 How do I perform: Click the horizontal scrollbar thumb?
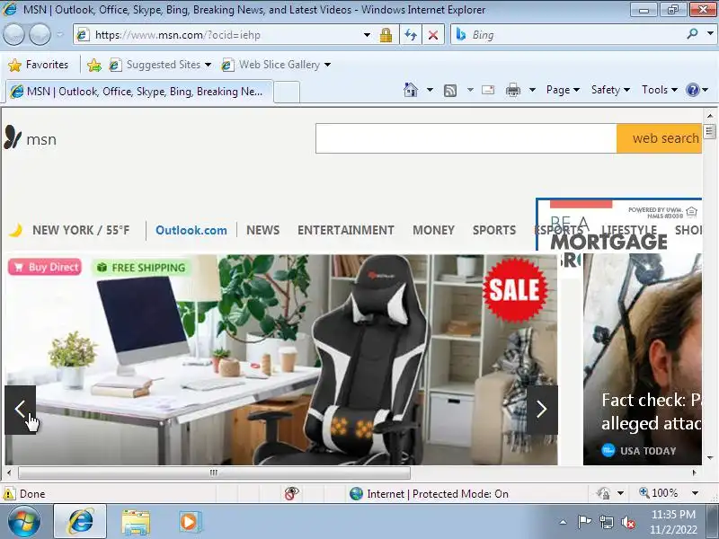[214, 473]
